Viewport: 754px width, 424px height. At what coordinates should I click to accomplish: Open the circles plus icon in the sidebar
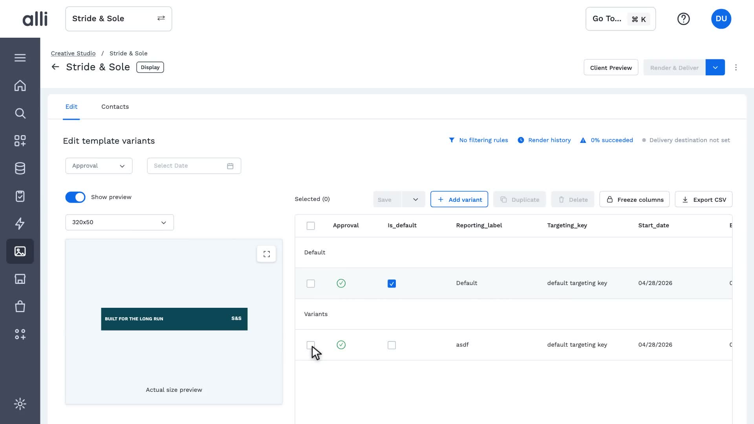[20, 334]
